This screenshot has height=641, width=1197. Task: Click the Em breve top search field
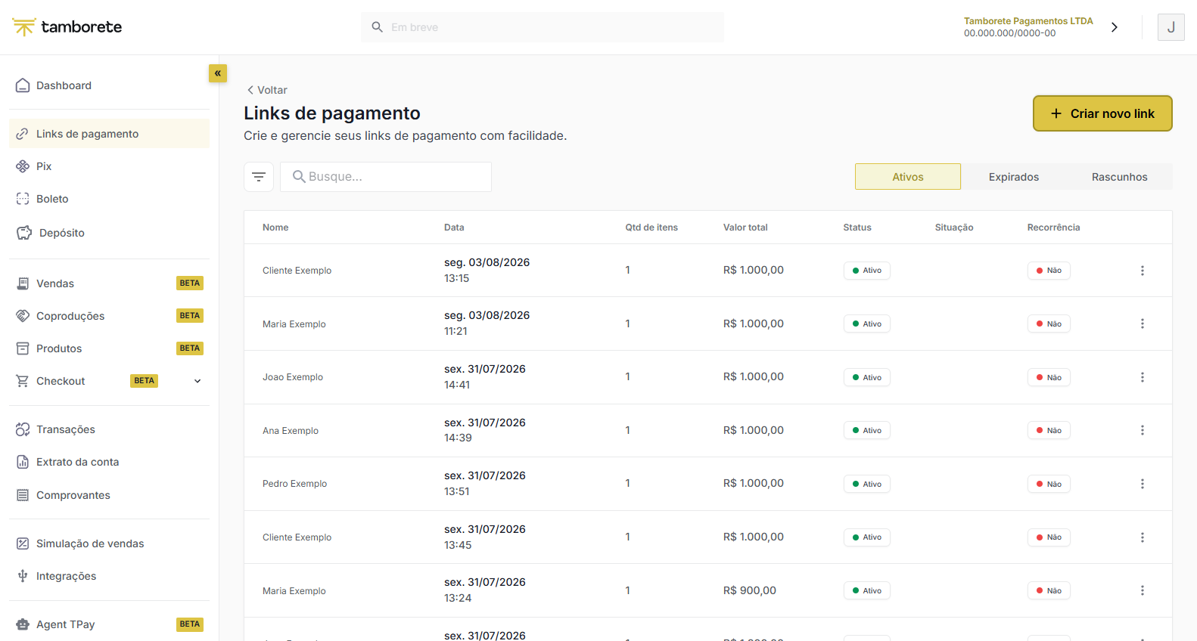click(x=543, y=27)
